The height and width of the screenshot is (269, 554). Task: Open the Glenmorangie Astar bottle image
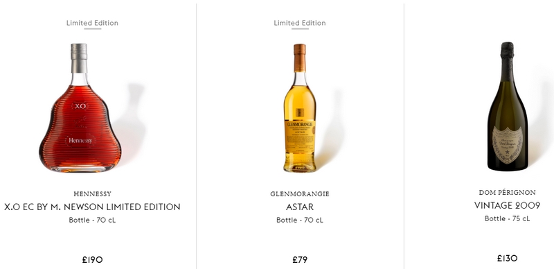coord(300,107)
